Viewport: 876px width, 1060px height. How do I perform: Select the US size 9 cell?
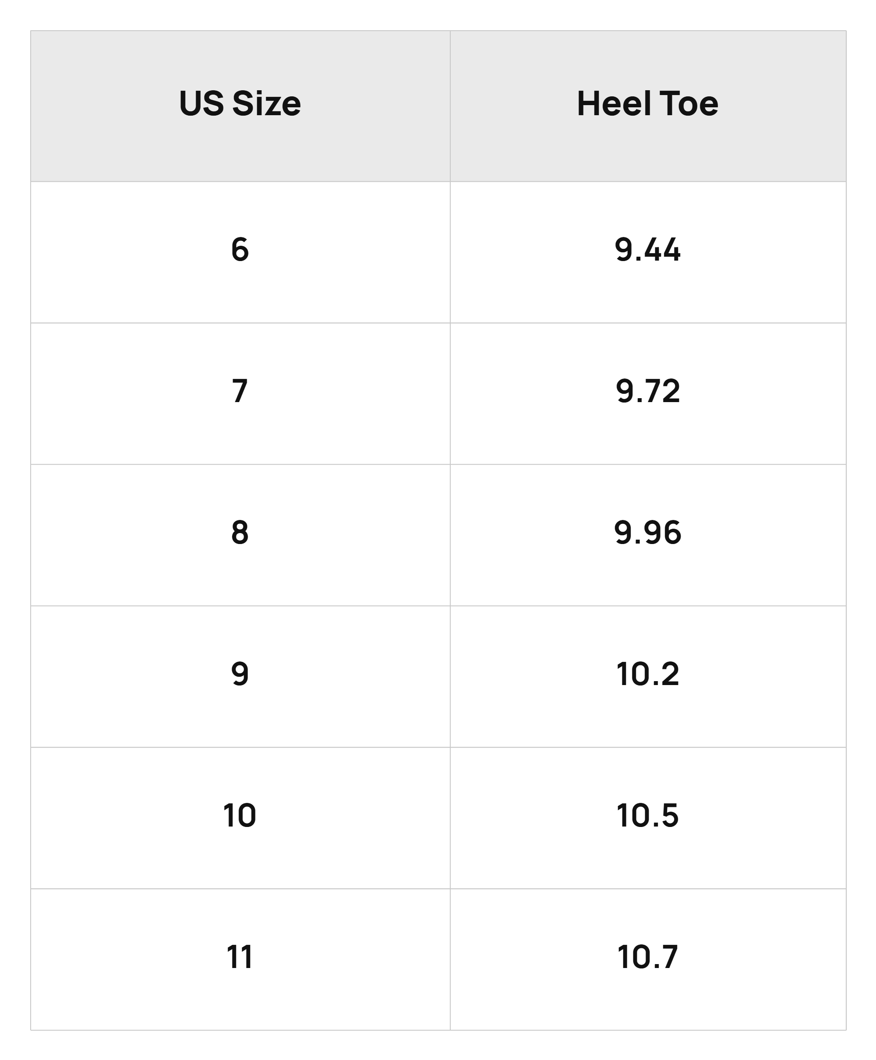point(240,677)
